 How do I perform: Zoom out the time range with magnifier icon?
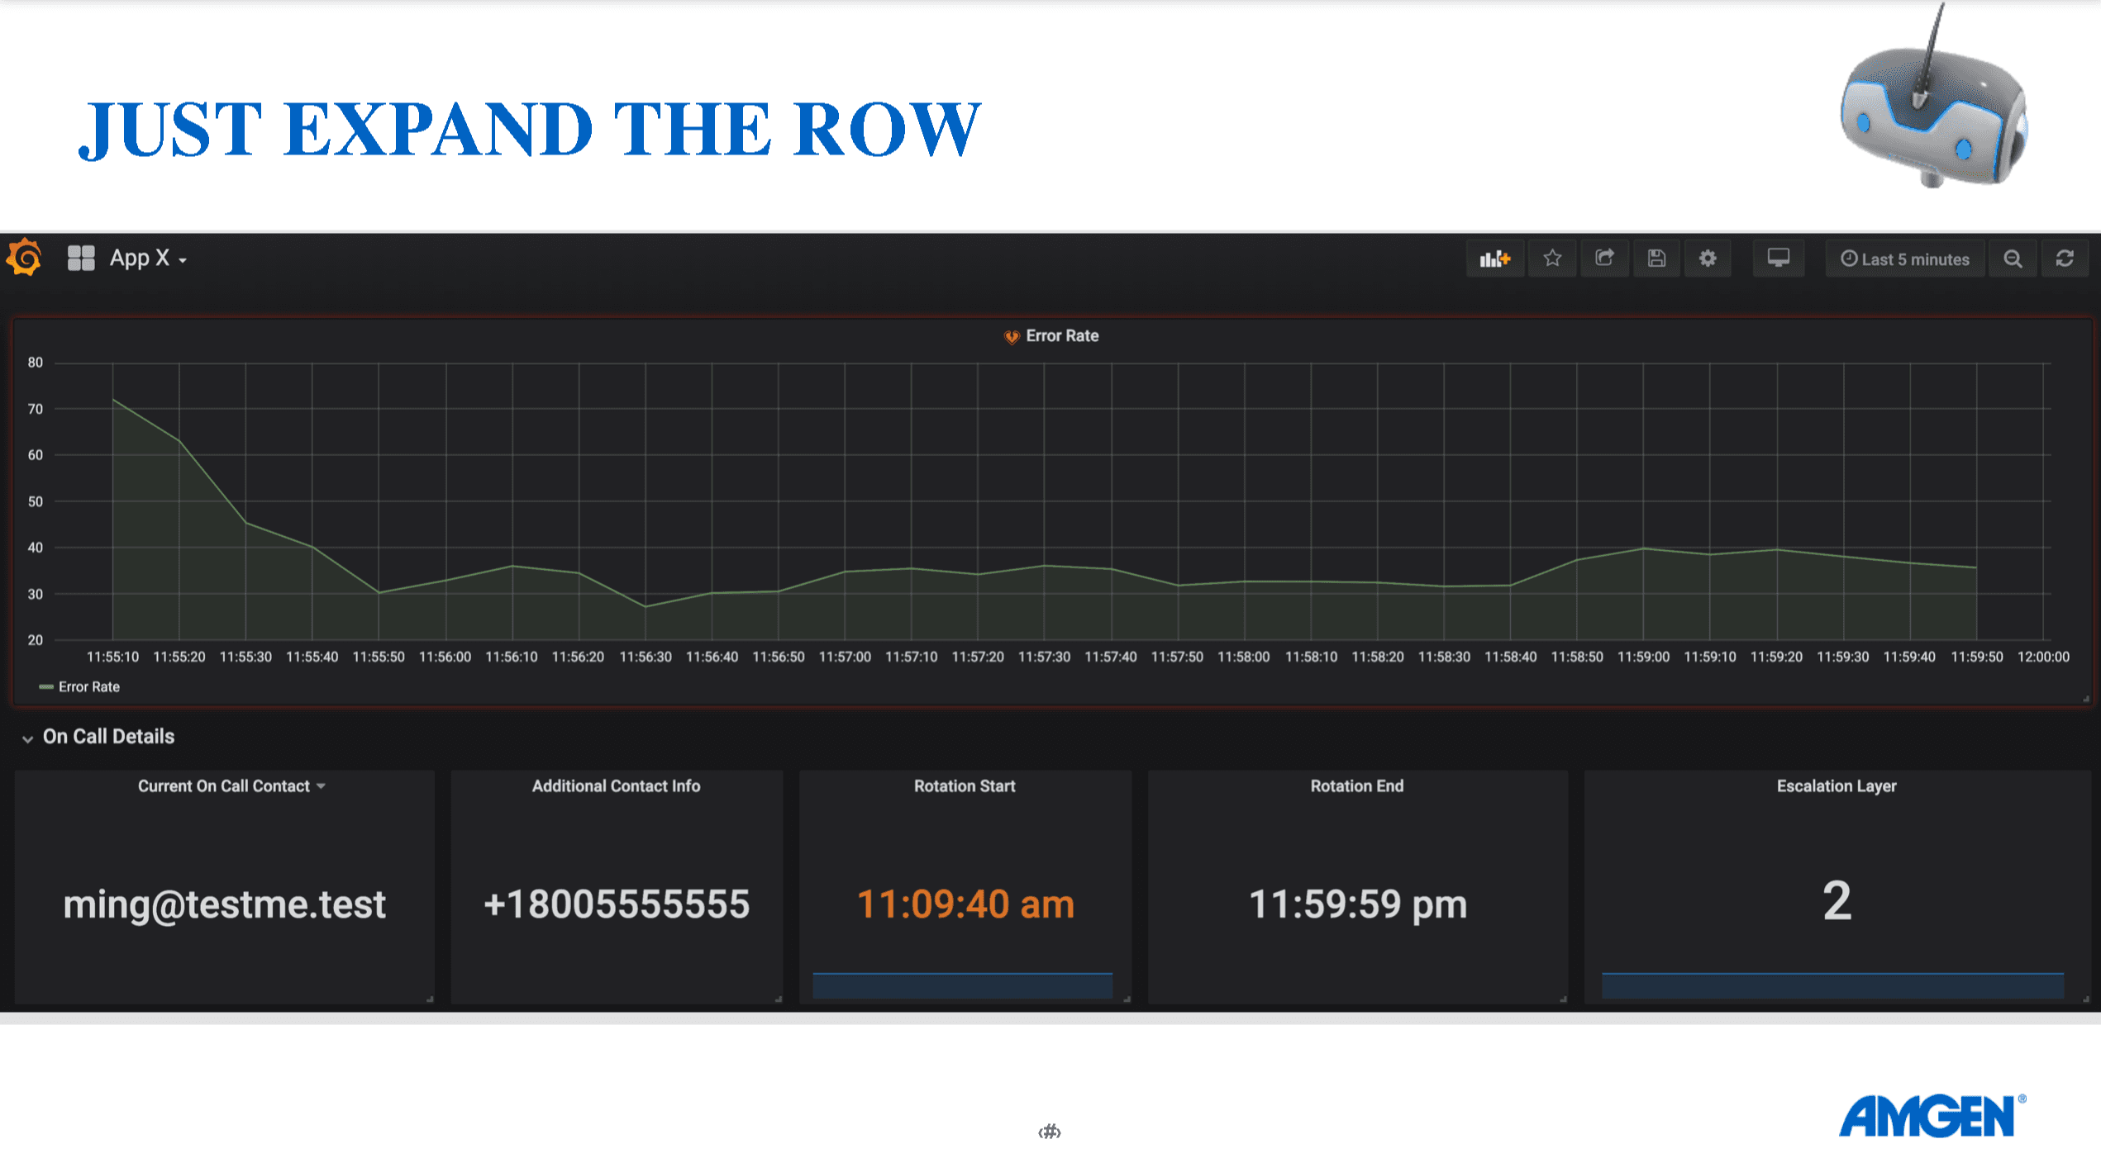point(2013,259)
